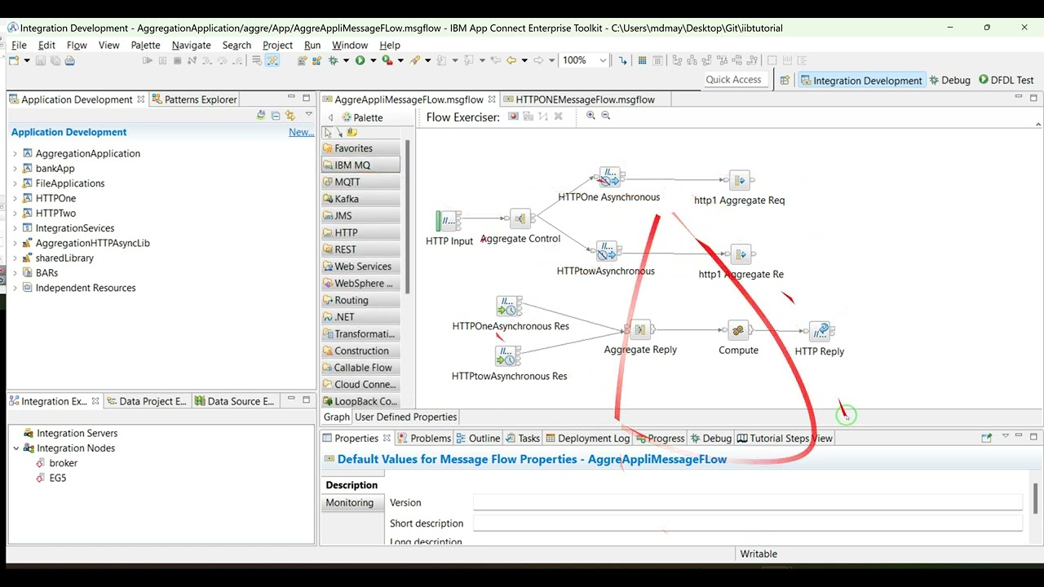Open Application Development view menu chevron
1044x587 pixels.
(x=308, y=115)
